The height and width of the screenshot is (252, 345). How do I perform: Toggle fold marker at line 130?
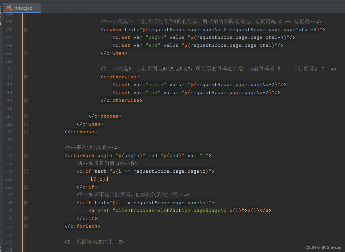click(26, 219)
